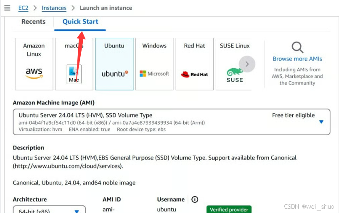Click the Microsoft logo icon
The height and width of the screenshot is (213, 339).
coord(154,74)
